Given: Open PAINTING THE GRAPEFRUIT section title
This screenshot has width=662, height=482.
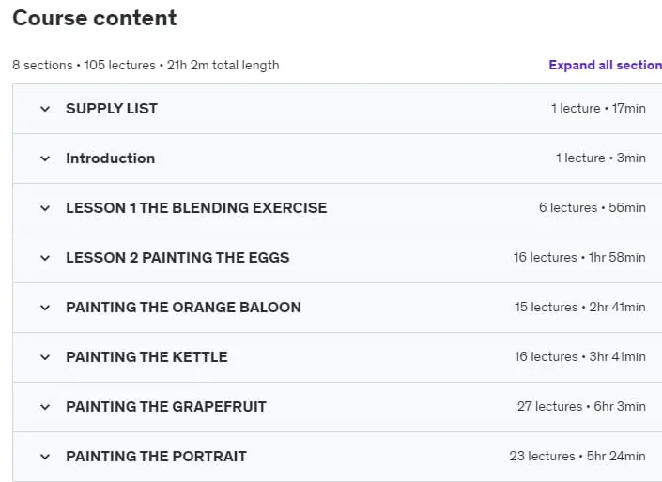Looking at the screenshot, I should pos(166,407).
